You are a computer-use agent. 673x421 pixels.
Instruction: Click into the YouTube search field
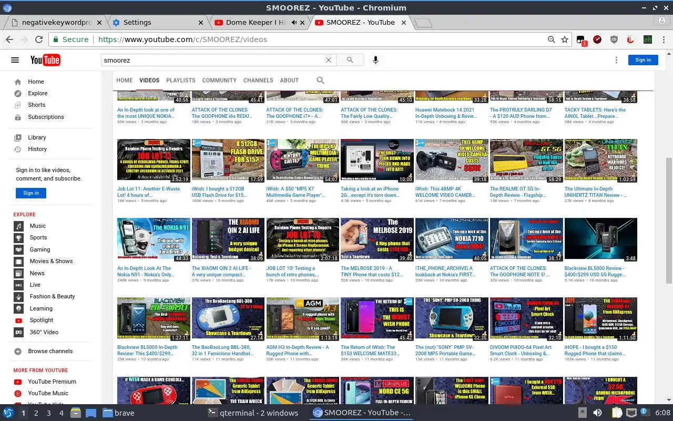213,60
